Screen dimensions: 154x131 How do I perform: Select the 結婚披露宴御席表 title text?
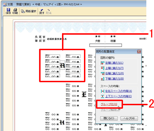pyautogui.click(x=57, y=39)
